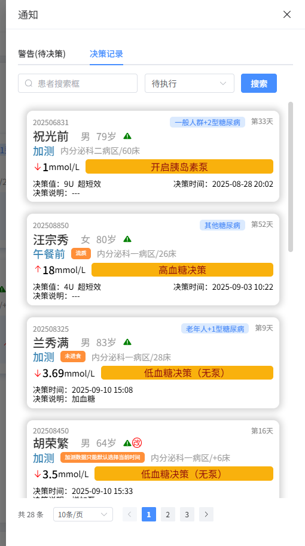Click green warning triangle beside 祝光前
This screenshot has height=546, width=305.
pos(127,136)
